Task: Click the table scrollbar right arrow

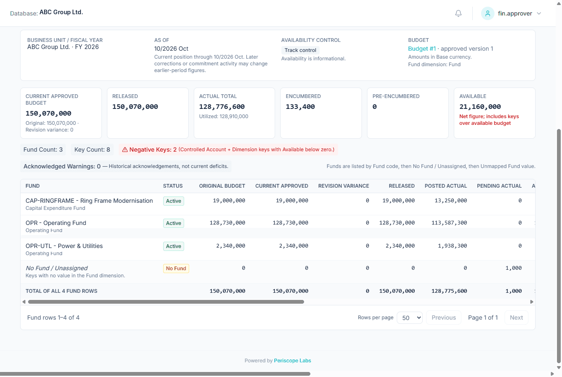Action: tap(532, 302)
